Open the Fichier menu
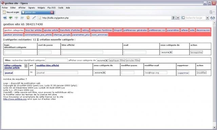217x130 pixels. pyautogui.click(x=5, y=8)
